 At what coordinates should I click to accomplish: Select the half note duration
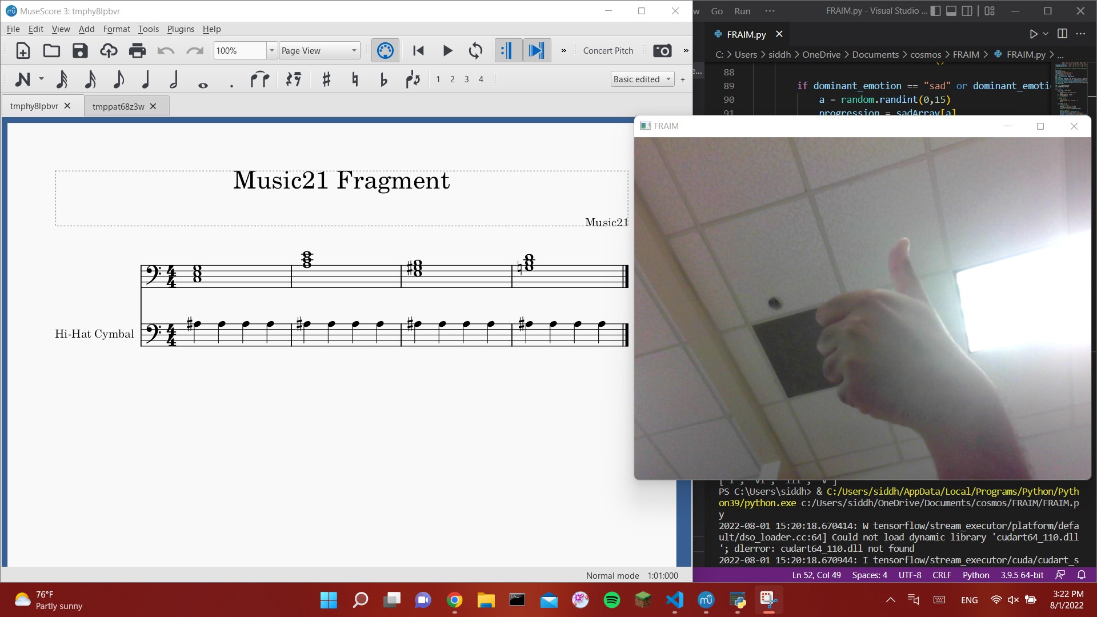[174, 79]
